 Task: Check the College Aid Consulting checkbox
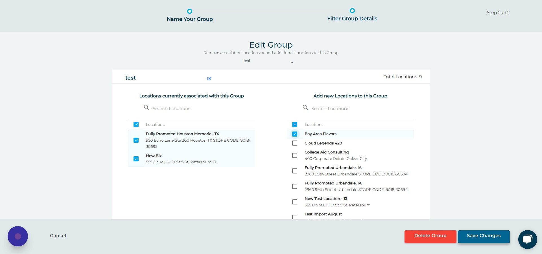coord(295,155)
